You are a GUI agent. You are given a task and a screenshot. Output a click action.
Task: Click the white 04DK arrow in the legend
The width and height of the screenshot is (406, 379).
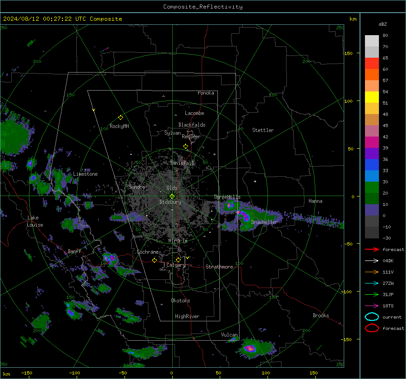[x=372, y=260]
